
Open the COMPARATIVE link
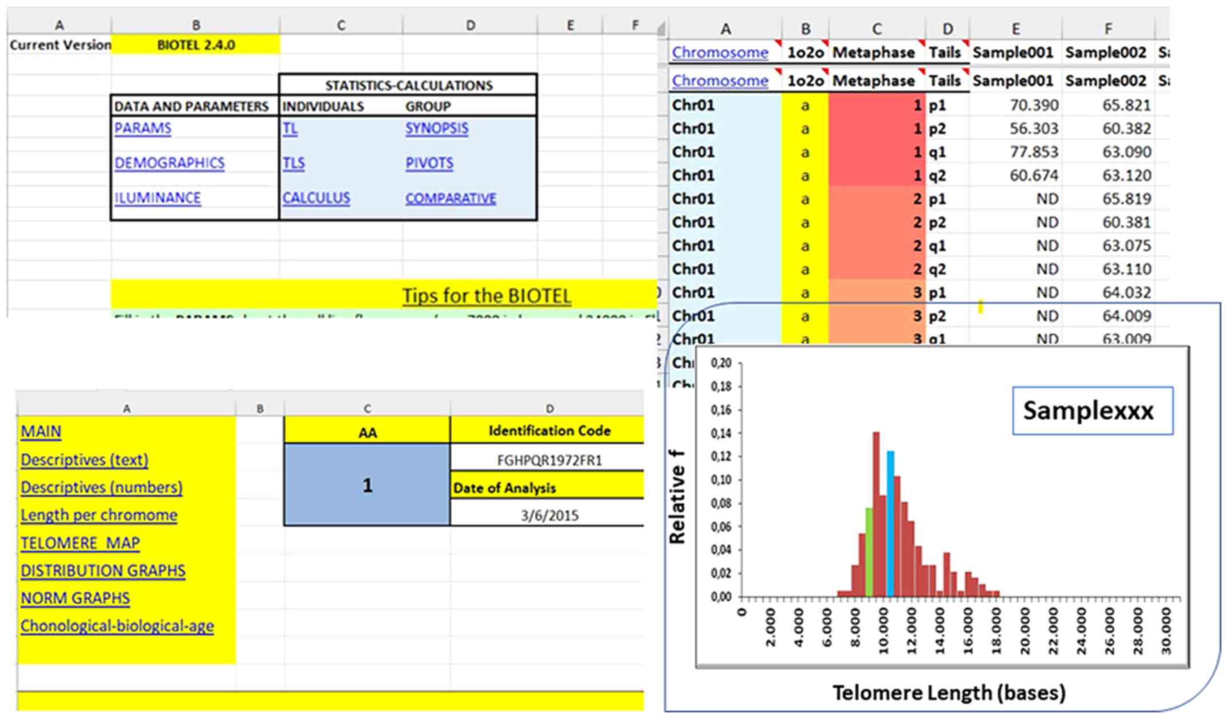point(450,198)
